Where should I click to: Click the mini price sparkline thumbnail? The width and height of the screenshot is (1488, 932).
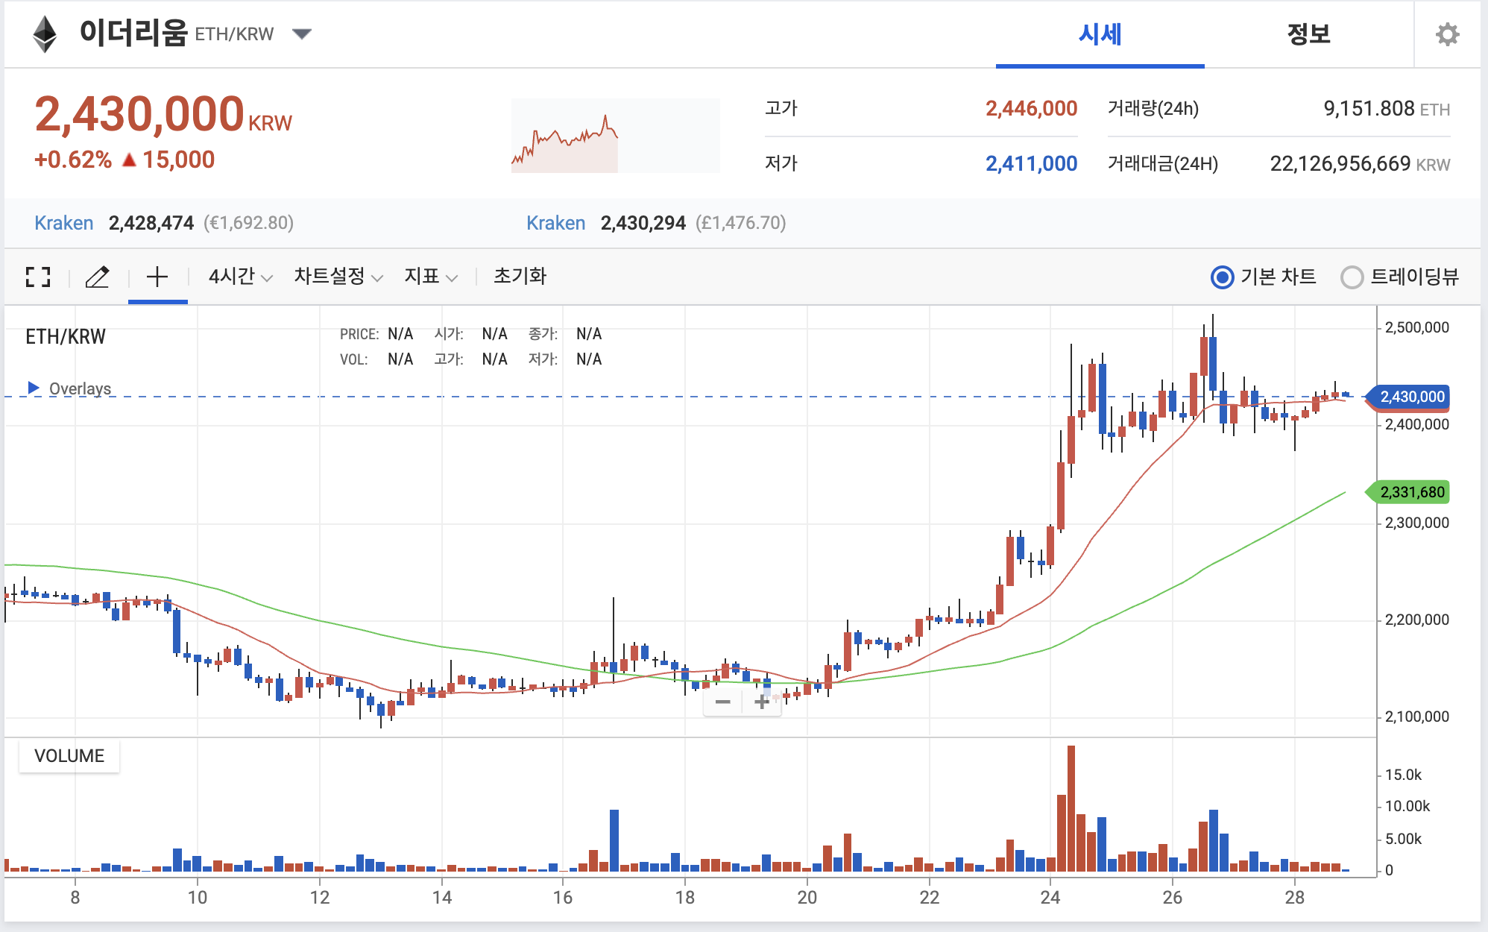(x=615, y=136)
